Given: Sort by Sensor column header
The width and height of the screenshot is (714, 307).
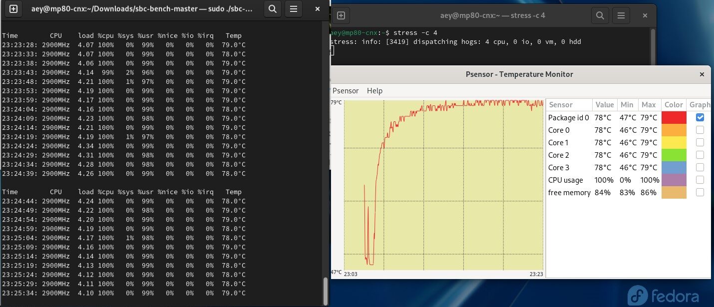Looking at the screenshot, I should tap(569, 105).
